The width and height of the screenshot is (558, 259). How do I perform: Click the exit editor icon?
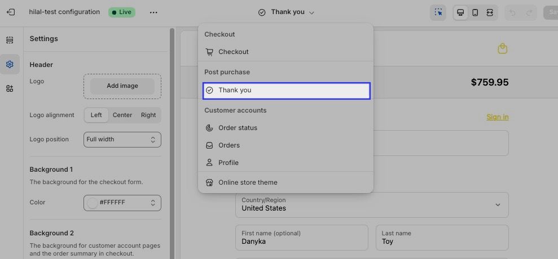(10, 12)
